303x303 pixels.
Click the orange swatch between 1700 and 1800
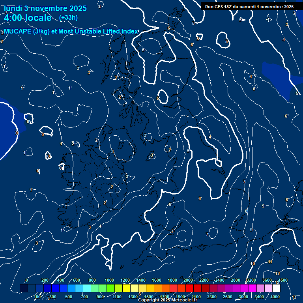click(166, 288)
